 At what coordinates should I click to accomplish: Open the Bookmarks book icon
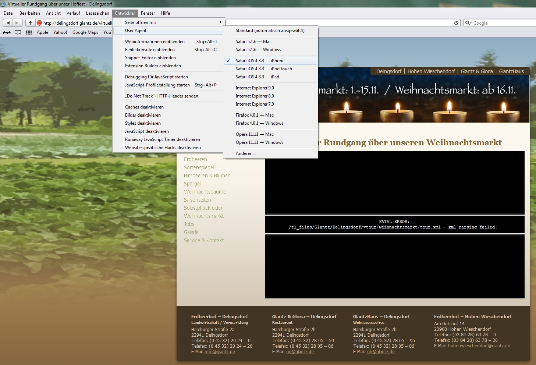[18, 32]
